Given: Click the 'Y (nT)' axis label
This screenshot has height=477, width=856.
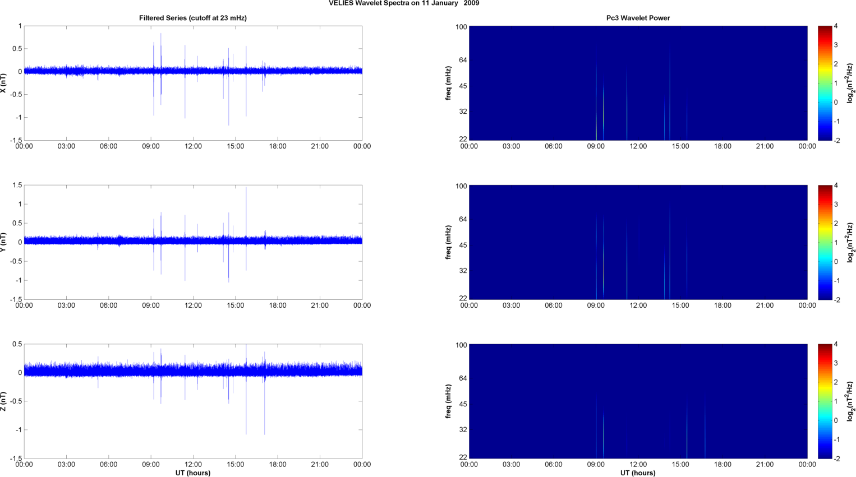Looking at the screenshot, I should [x=3, y=242].
